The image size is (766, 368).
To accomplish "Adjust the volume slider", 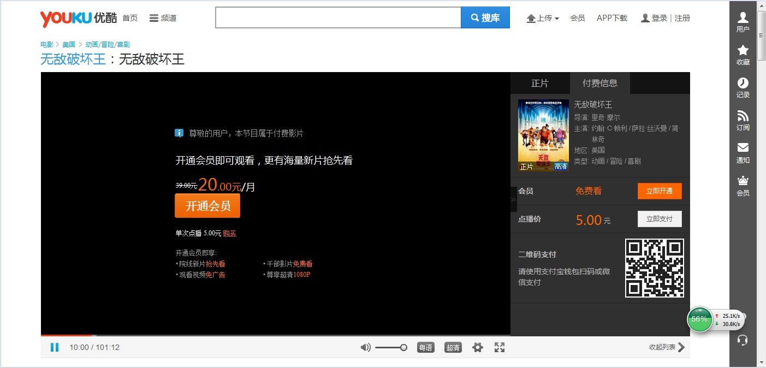I will point(391,347).
